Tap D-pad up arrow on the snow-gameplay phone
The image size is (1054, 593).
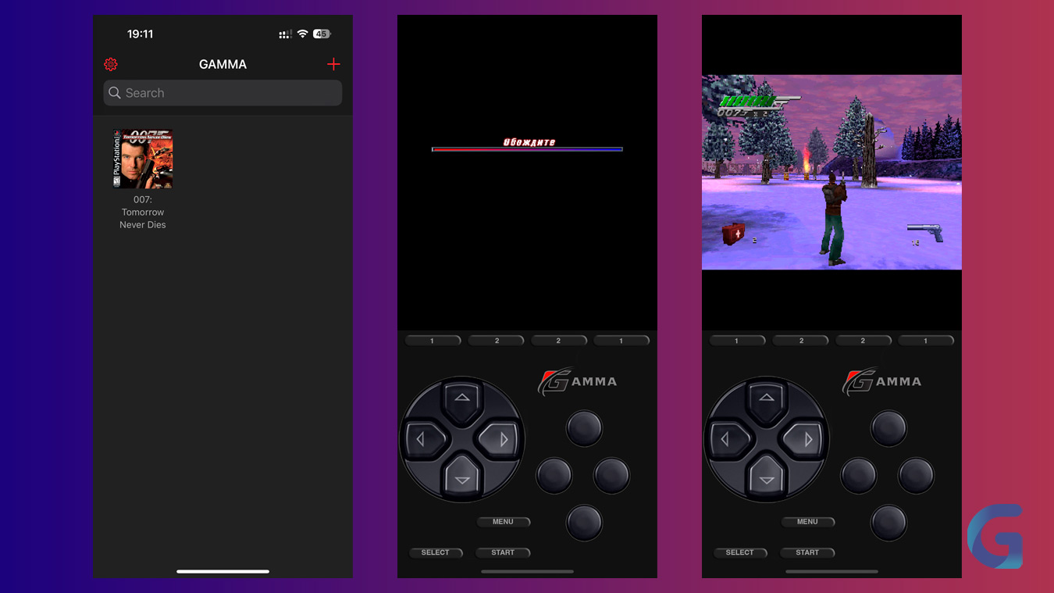[767, 398]
